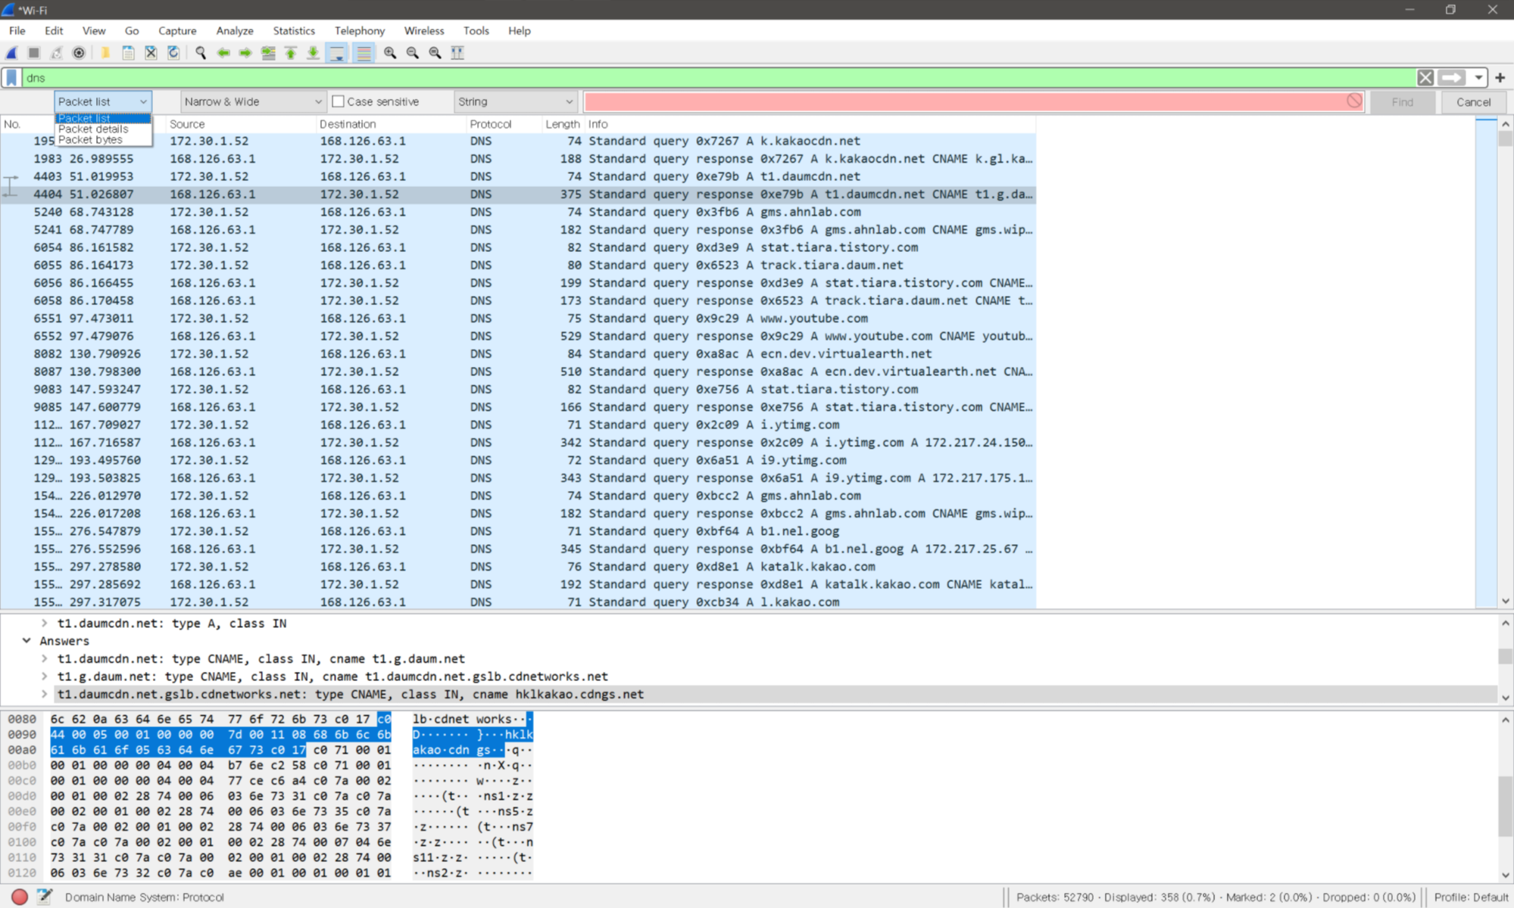The width and height of the screenshot is (1514, 908).
Task: Apply the display filter arrow
Action: pos(1452,78)
